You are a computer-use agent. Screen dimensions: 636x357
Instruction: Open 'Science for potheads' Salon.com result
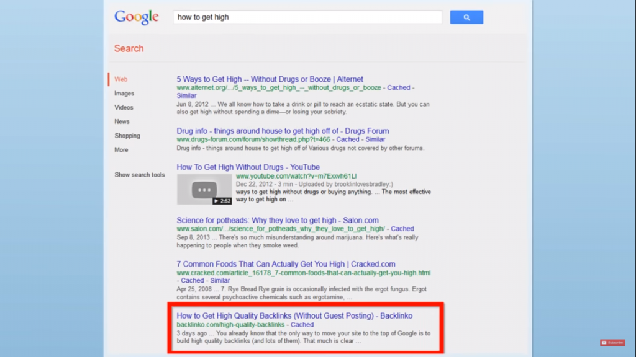click(x=278, y=220)
